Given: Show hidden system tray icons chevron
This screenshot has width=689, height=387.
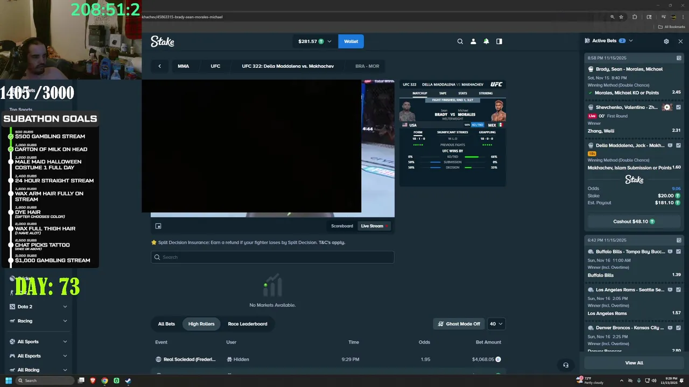Looking at the screenshot, I should [621, 381].
